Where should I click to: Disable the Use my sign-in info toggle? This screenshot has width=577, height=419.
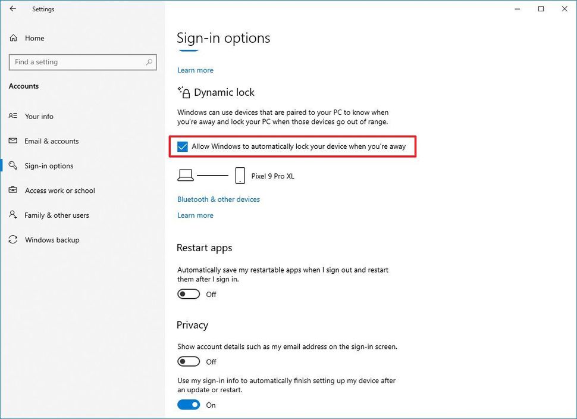pyautogui.click(x=189, y=405)
